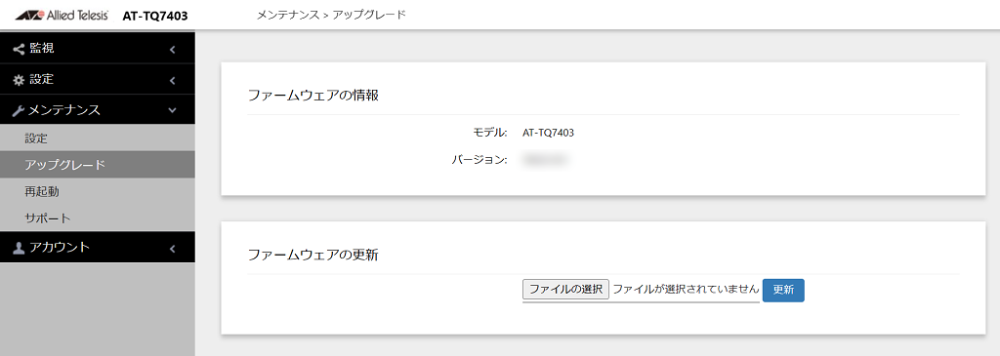1000x356 pixels.
Task: Click the メンテナンス > アップグレード breadcrumb
Action: coord(331,15)
